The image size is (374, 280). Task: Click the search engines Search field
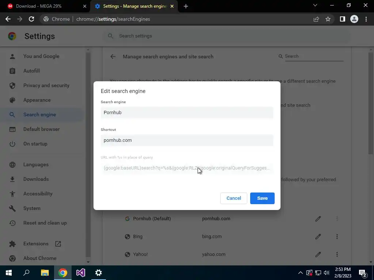(314, 56)
